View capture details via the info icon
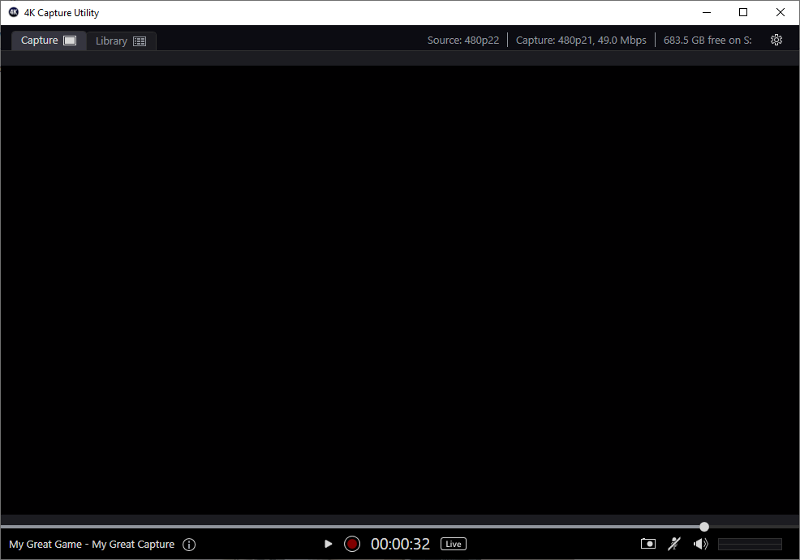 tap(189, 544)
